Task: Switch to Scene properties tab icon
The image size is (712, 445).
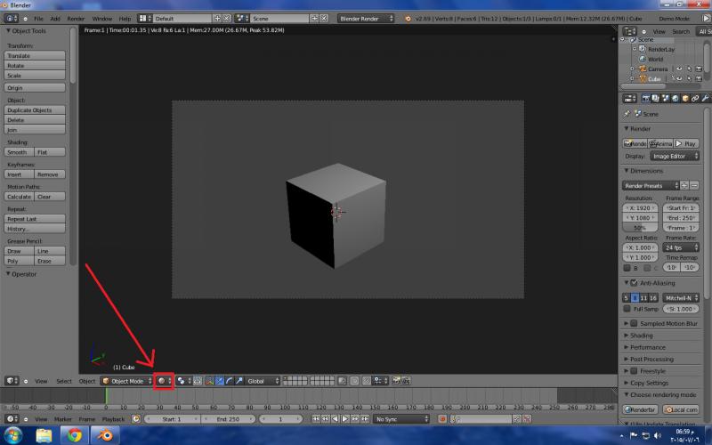Action: tap(665, 98)
